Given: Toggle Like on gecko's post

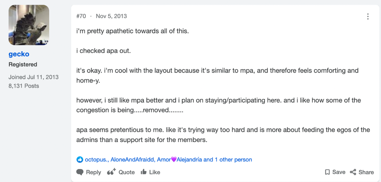Looking at the screenshot, I should pos(150,172).
